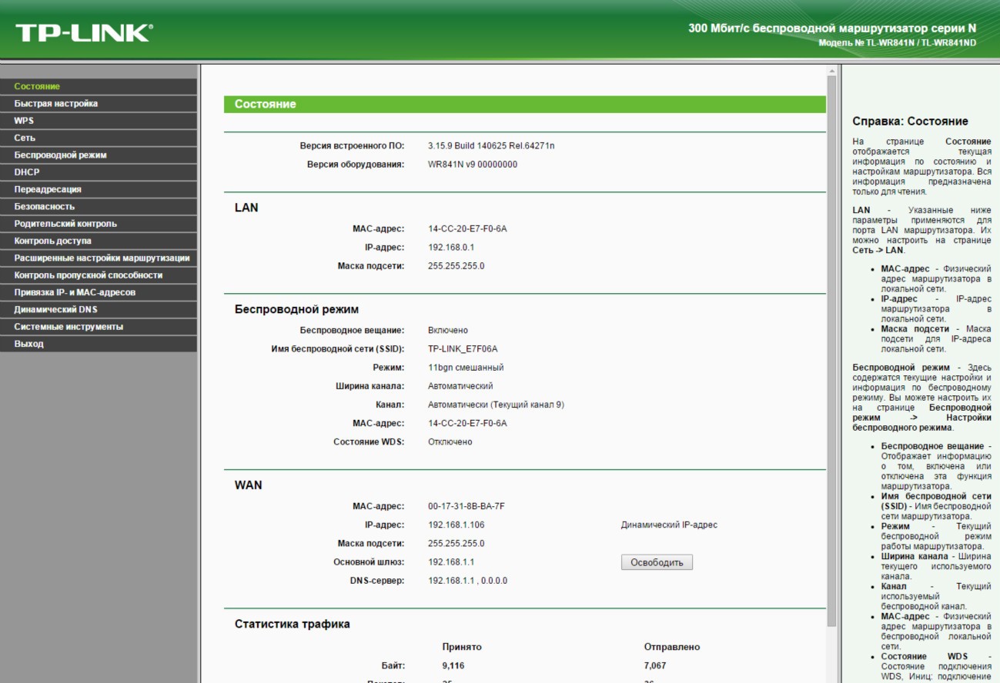Click Выход to log out
This screenshot has height=683, width=1000.
29,344
